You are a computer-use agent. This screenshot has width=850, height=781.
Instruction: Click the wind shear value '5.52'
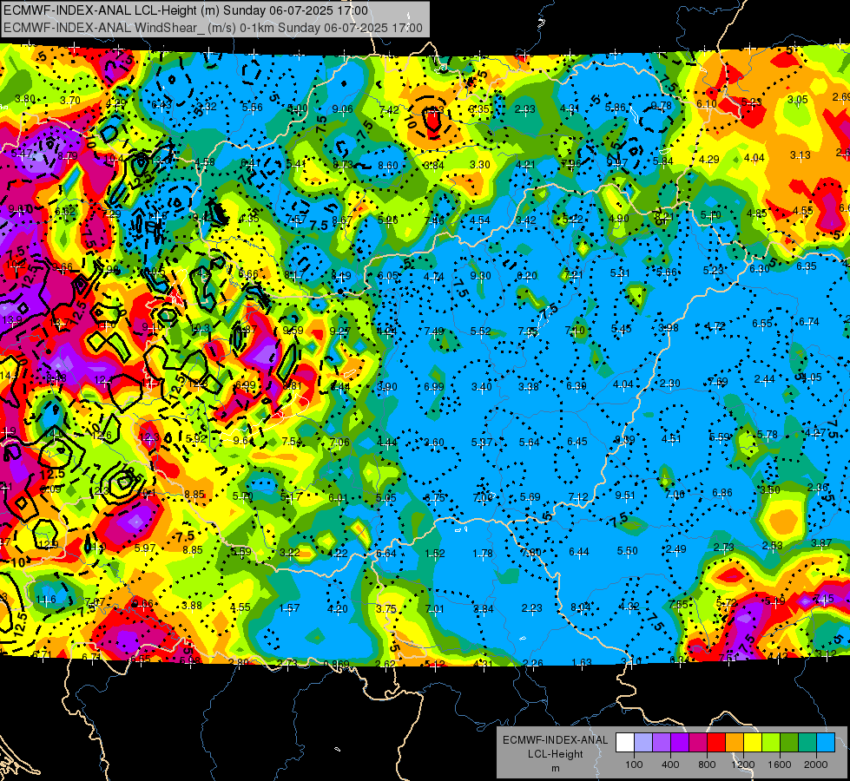[x=481, y=331]
